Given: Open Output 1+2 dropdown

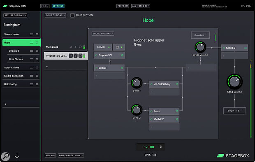Looking at the screenshot, I should pyautogui.click(x=234, y=111).
